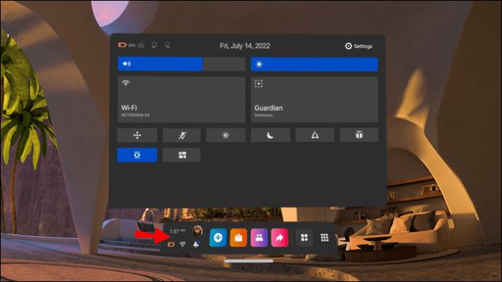The height and width of the screenshot is (282, 502).
Task: Click the sun brightness quick-action button
Action: click(x=226, y=135)
